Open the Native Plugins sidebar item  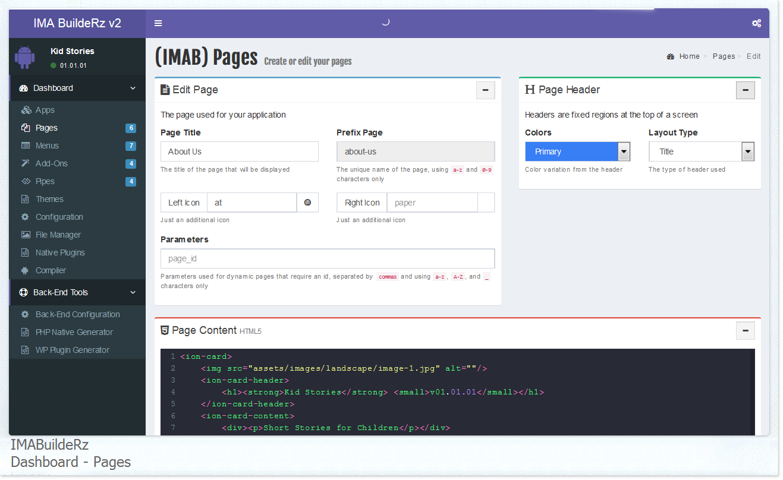click(60, 252)
